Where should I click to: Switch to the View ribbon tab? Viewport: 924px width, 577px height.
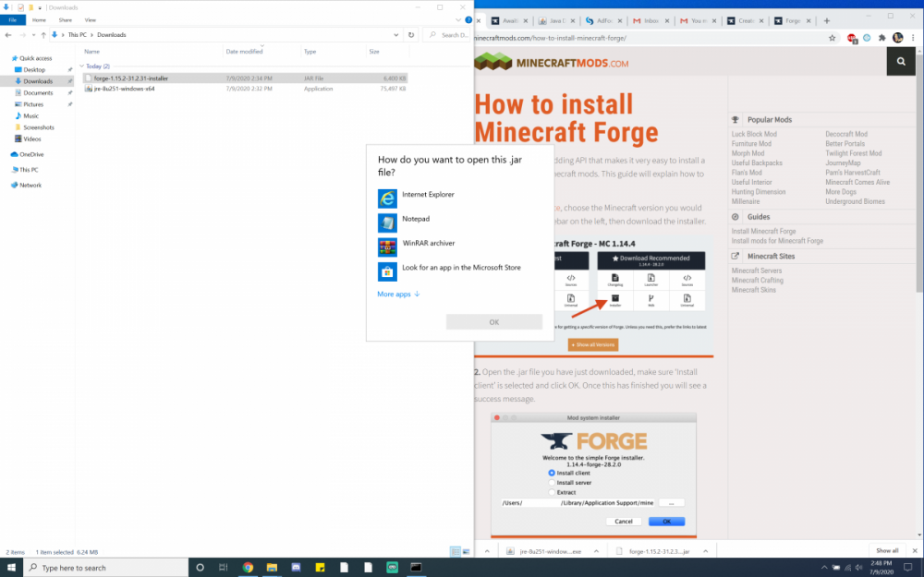point(90,19)
